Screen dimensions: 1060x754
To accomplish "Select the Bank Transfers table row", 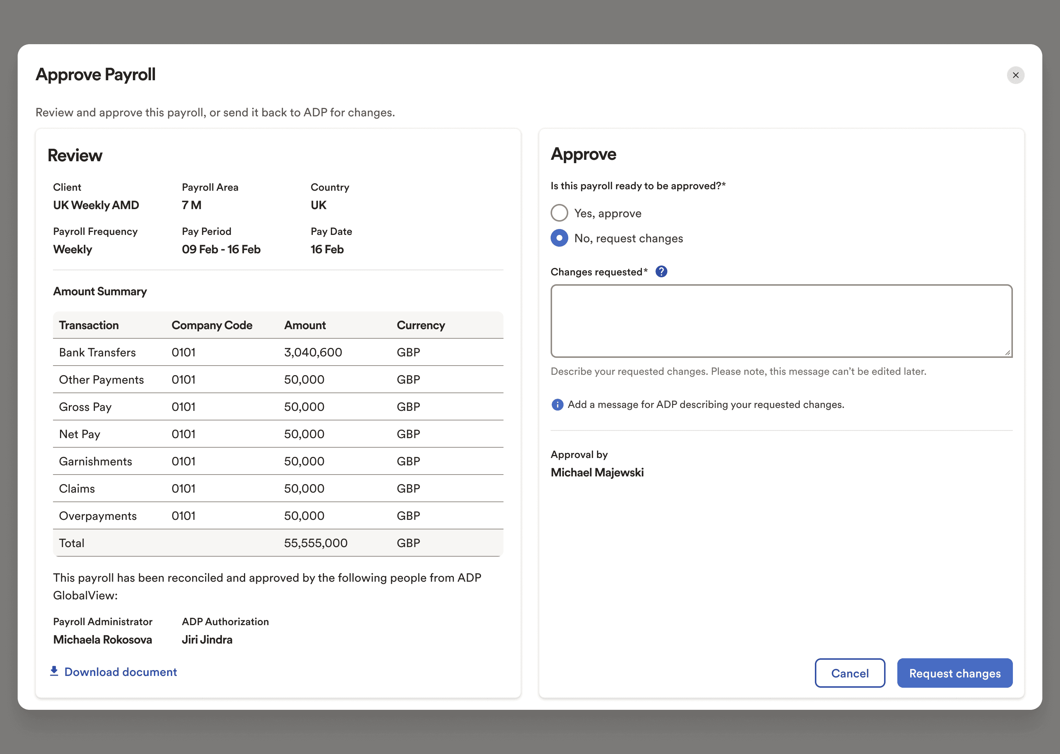I will point(278,352).
